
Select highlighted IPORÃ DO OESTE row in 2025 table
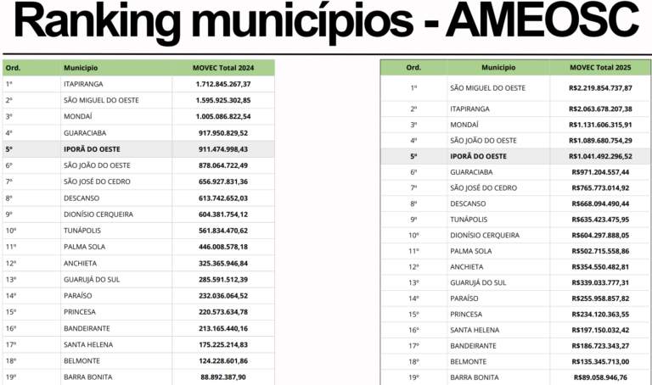(x=515, y=156)
